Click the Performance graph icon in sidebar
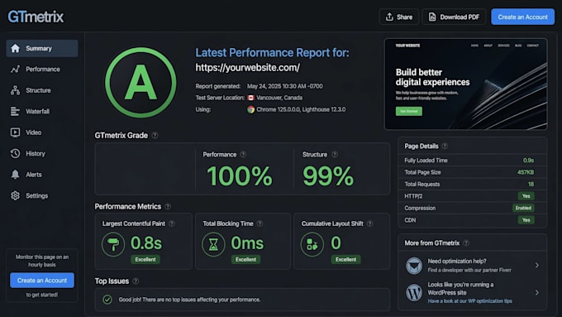This screenshot has height=317, width=562. 15,70
